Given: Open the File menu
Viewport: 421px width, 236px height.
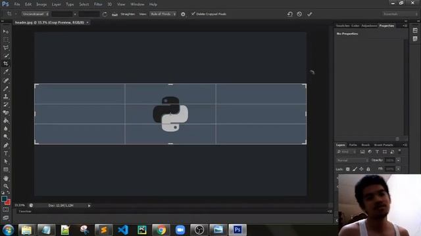Looking at the screenshot, I should (x=17, y=5).
